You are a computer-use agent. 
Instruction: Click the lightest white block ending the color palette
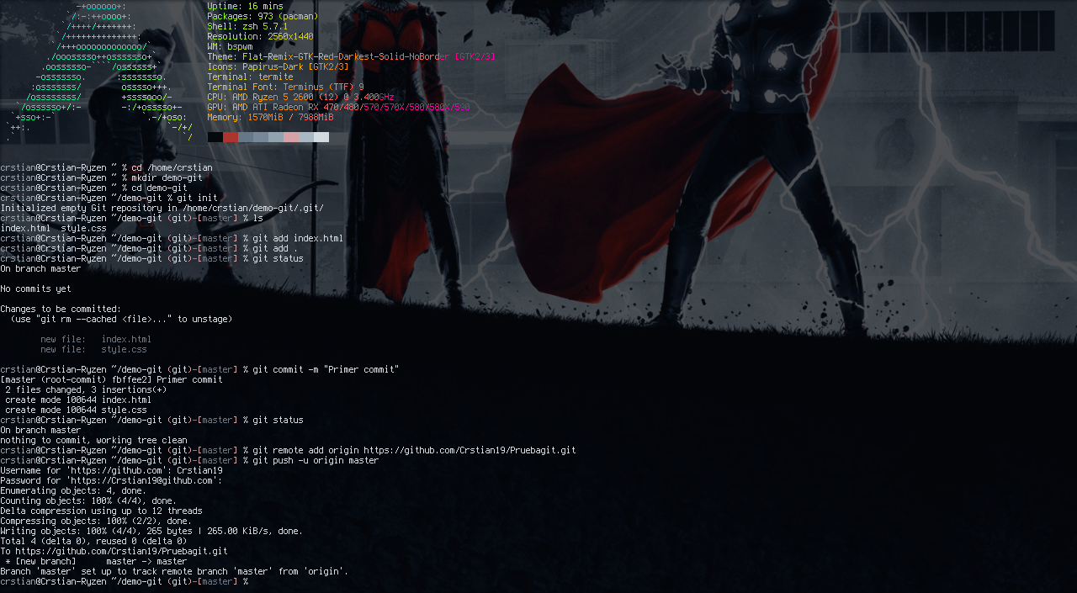coord(321,137)
